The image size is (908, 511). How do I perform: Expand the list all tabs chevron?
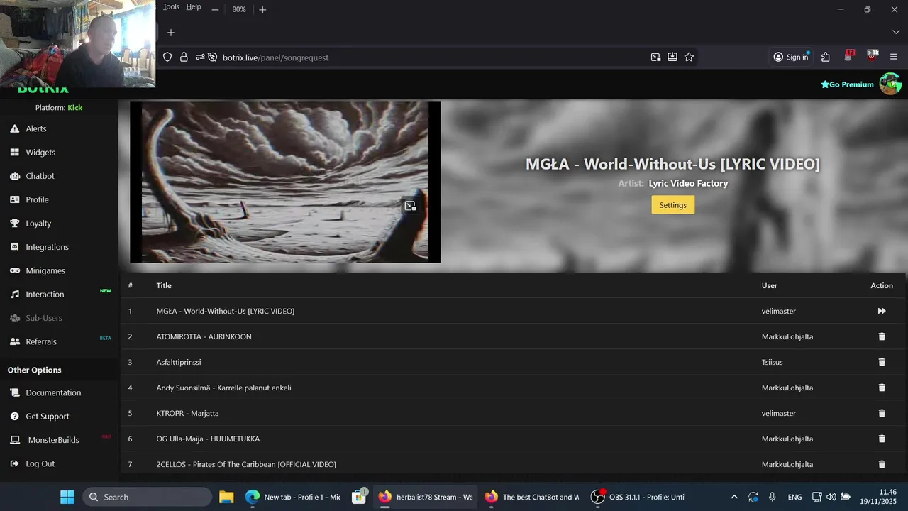click(895, 33)
